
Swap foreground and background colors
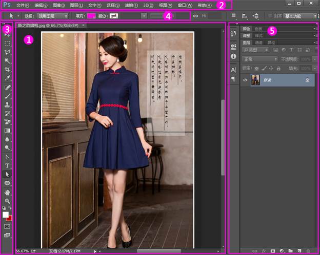(10, 208)
